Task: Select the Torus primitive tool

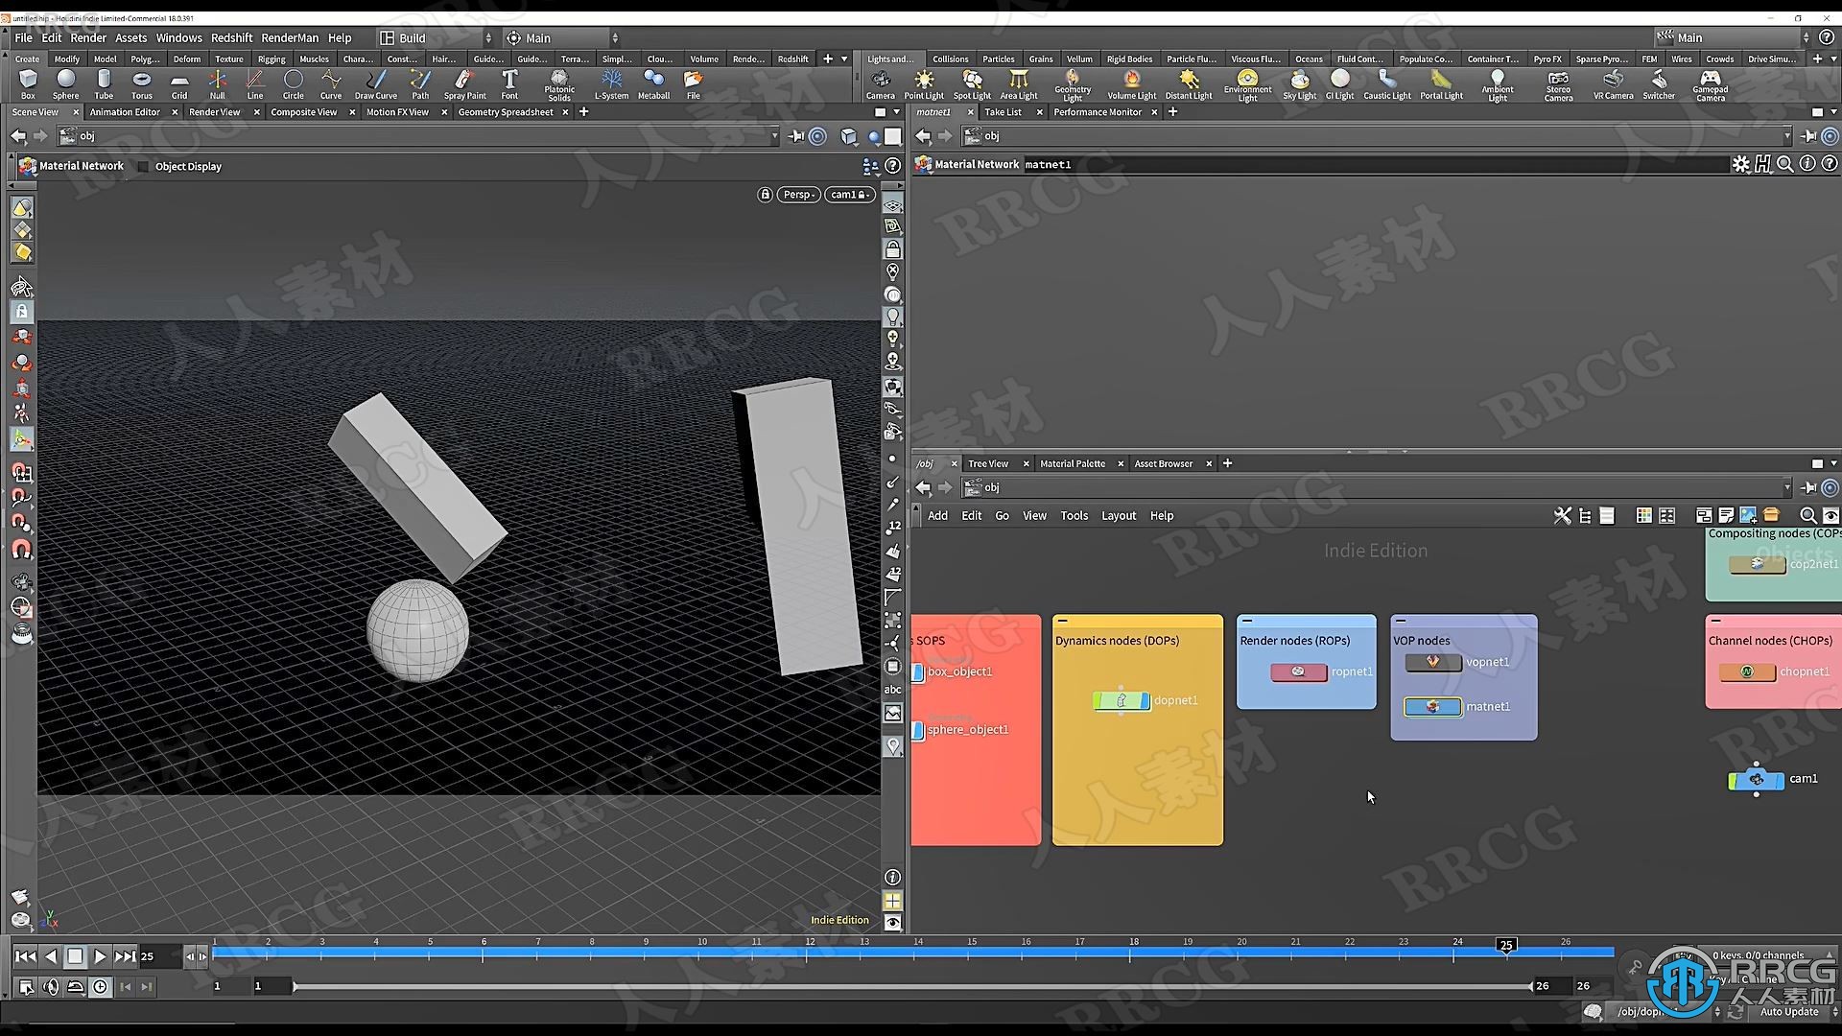Action: 143,82
